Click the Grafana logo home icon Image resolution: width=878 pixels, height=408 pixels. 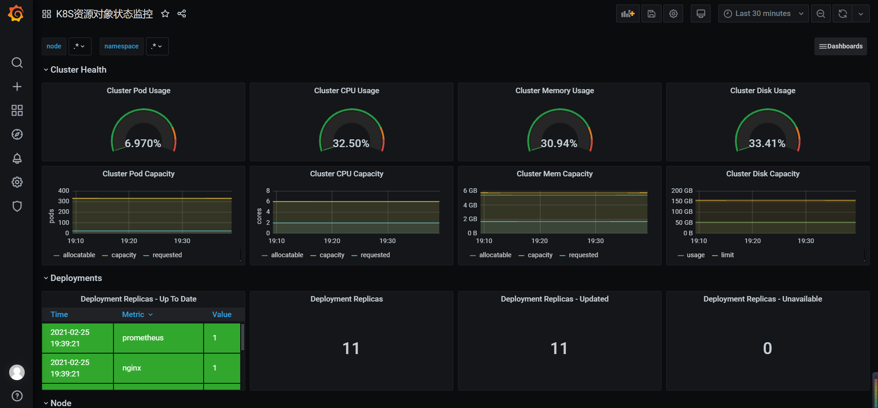point(16,14)
